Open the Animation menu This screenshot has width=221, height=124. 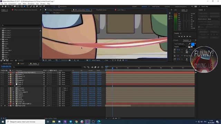coord(31,4)
